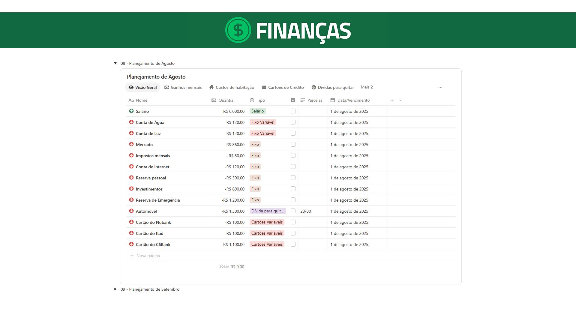Tick the checkbox in the Conta de Luz row

[x=293, y=133]
